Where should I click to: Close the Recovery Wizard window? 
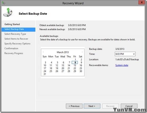click(142, 2)
